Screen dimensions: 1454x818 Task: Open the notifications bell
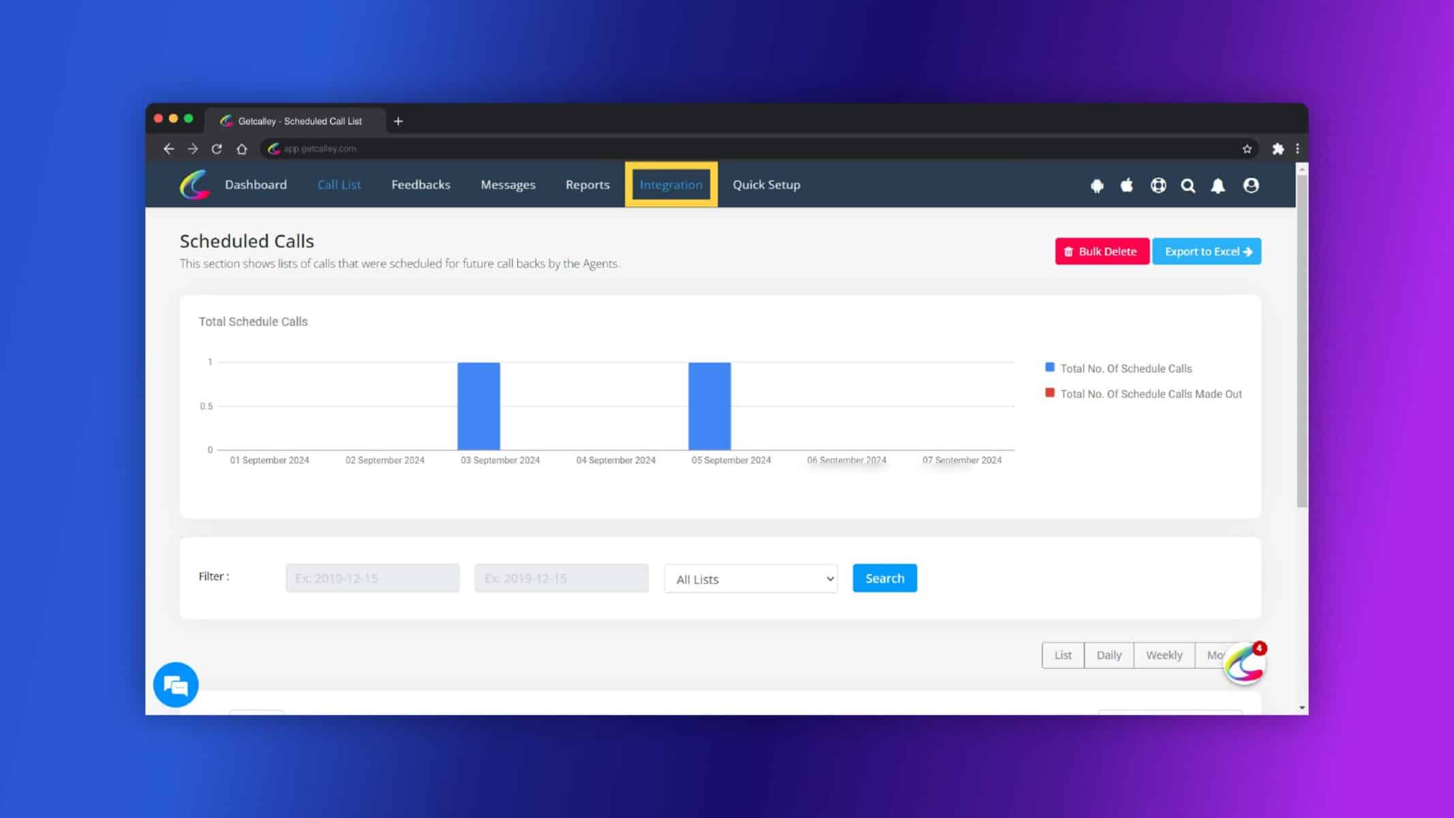[1218, 185]
